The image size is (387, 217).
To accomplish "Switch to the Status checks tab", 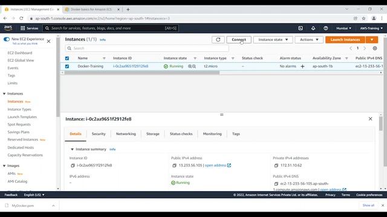I will [x=181, y=134].
